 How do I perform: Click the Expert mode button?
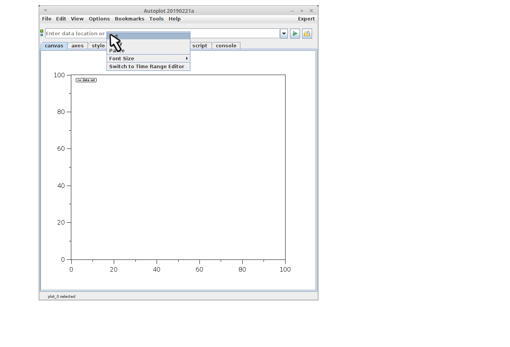pos(306,19)
